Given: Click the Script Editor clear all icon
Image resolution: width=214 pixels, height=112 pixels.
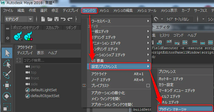Looking at the screenshot, I should pyautogui.click(x=185, y=42).
